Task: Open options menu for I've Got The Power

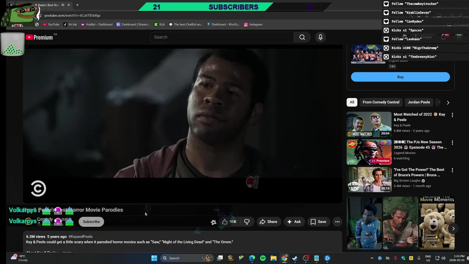Action: 452,170
